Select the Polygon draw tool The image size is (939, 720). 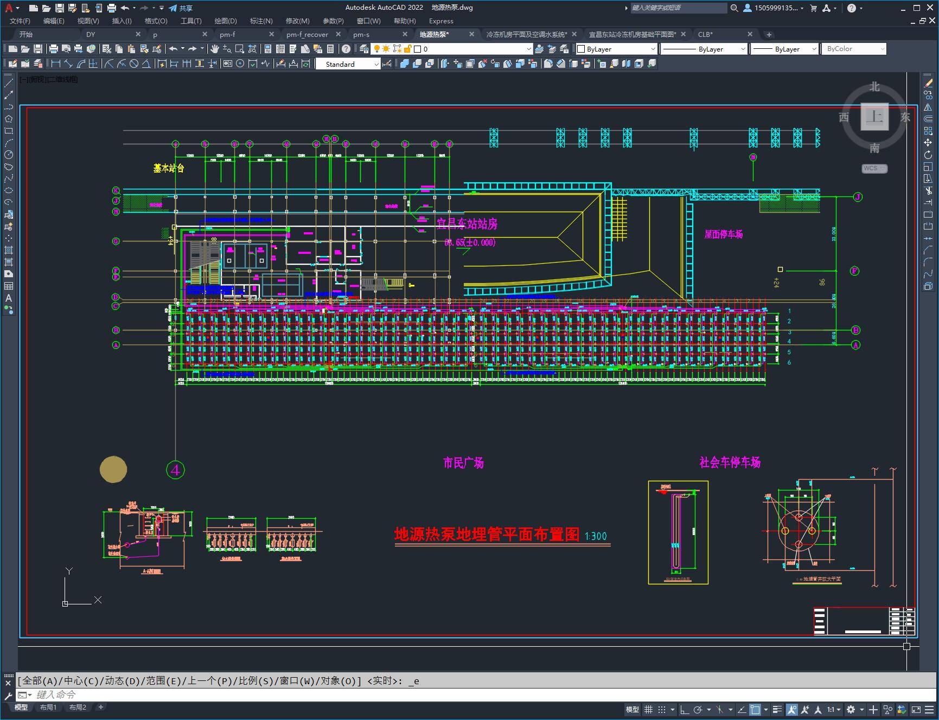tap(9, 119)
